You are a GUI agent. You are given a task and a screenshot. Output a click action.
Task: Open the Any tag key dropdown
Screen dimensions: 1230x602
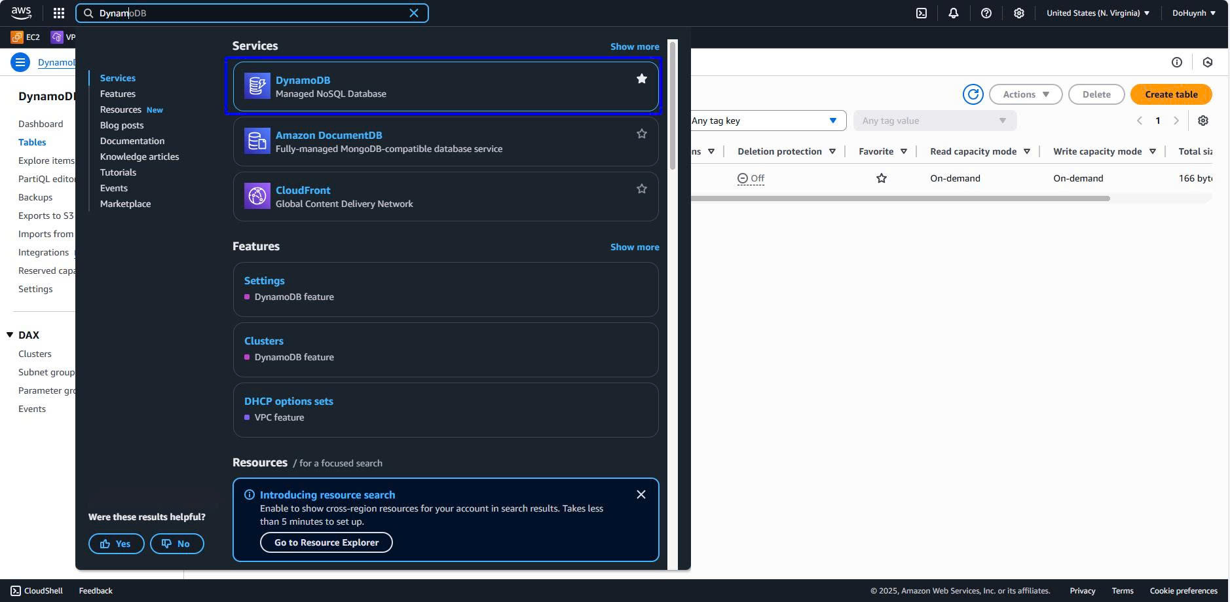[x=765, y=121]
